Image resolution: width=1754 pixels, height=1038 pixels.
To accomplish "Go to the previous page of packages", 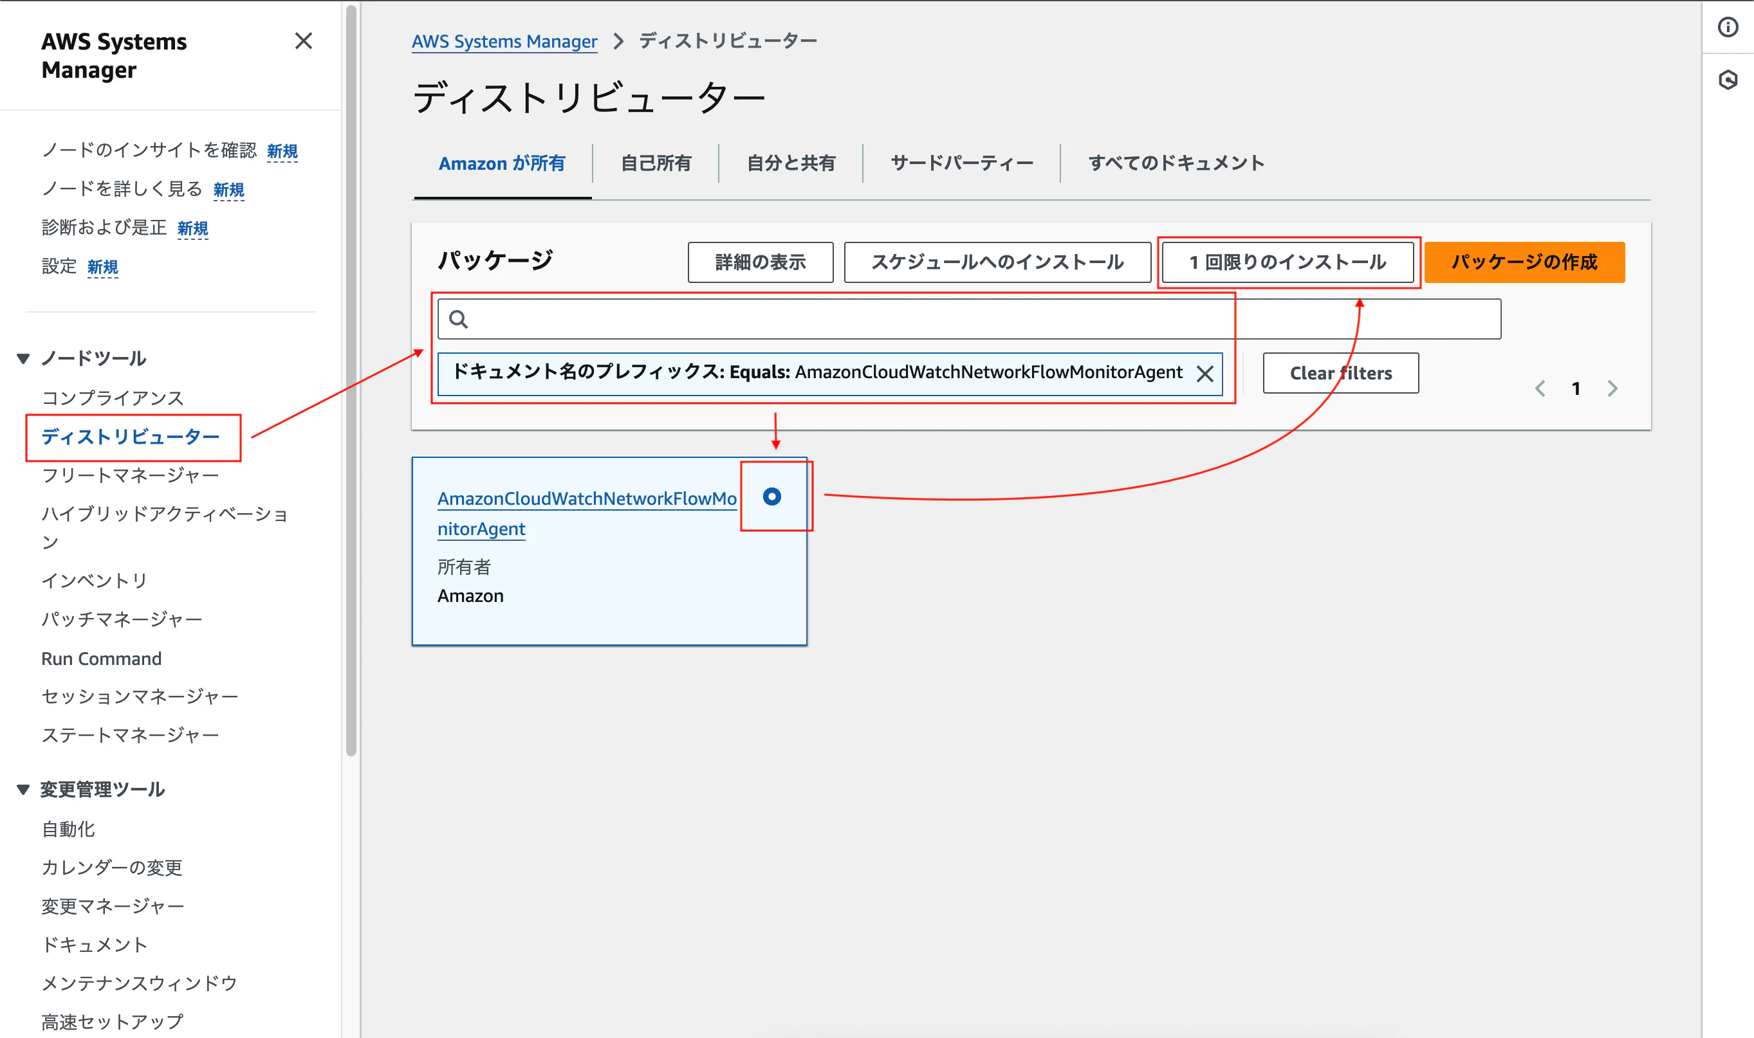I will pyautogui.click(x=1540, y=388).
